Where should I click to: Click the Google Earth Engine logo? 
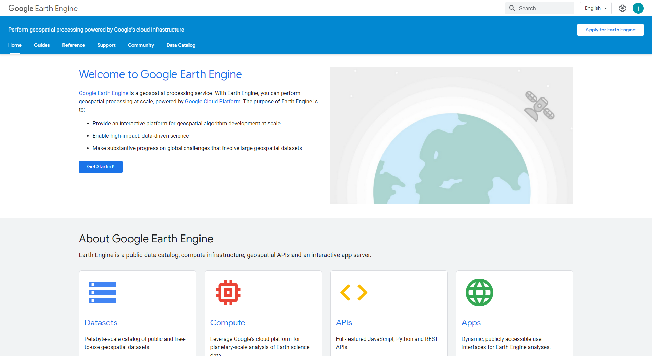click(x=43, y=8)
